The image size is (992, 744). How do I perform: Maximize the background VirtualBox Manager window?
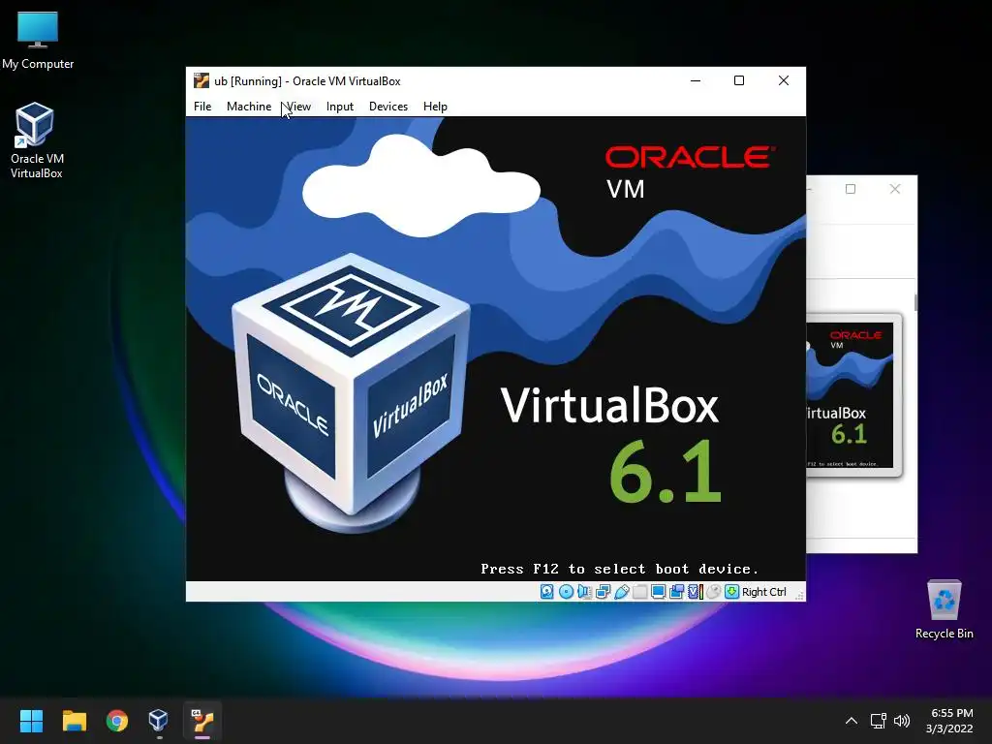pos(851,189)
